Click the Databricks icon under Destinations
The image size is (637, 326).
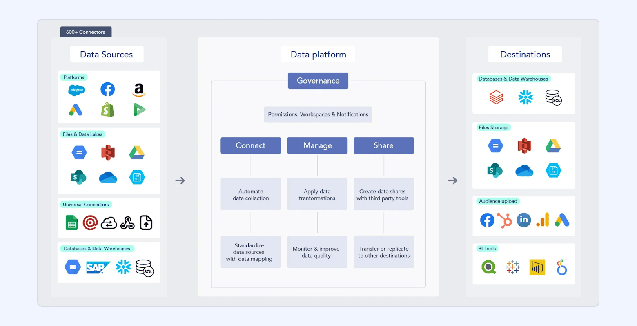496,97
